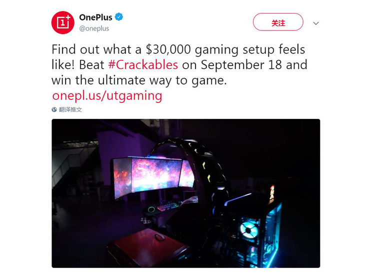Open the OnePlus profile avatar logo
Viewport: 365px width, 274px height.
[62, 22]
